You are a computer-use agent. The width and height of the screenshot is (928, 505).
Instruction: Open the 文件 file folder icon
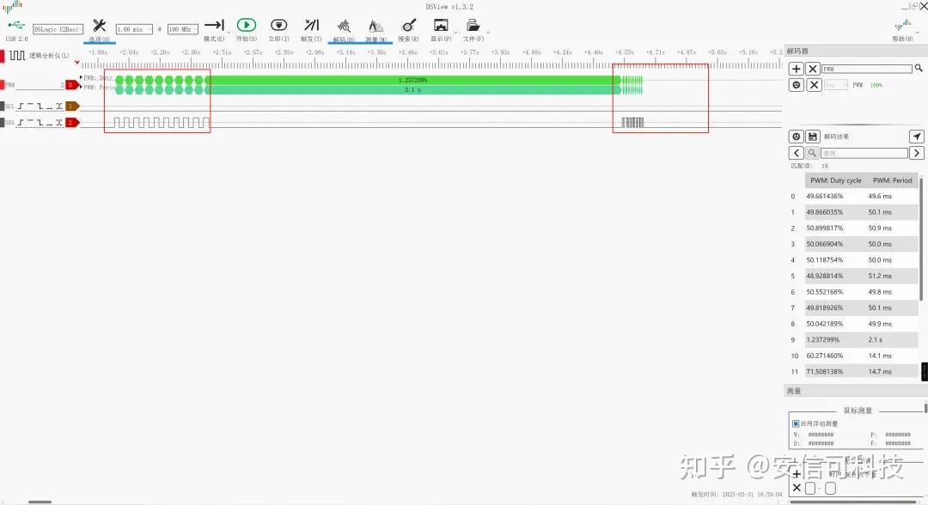pyautogui.click(x=473, y=26)
